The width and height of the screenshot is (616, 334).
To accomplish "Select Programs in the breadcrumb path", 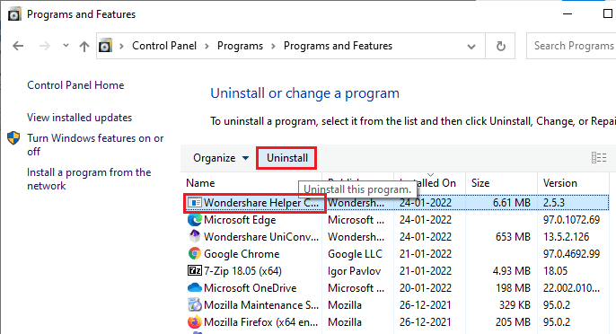I will click(240, 46).
